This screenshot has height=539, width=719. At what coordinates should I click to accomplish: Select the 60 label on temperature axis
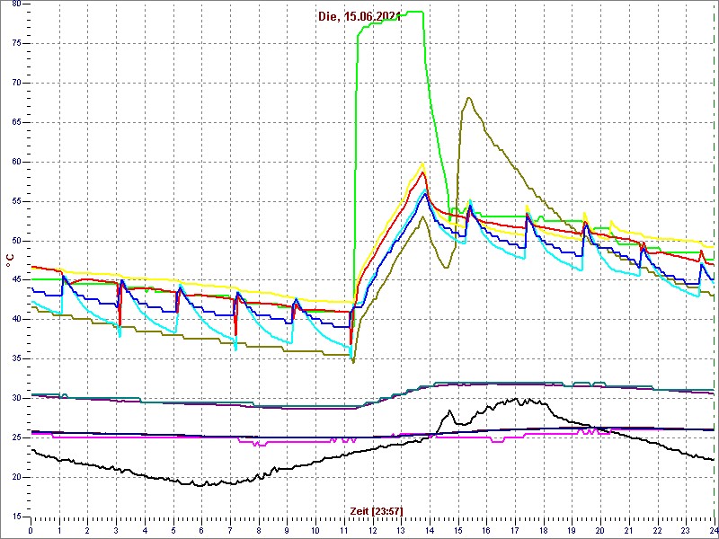click(16, 162)
